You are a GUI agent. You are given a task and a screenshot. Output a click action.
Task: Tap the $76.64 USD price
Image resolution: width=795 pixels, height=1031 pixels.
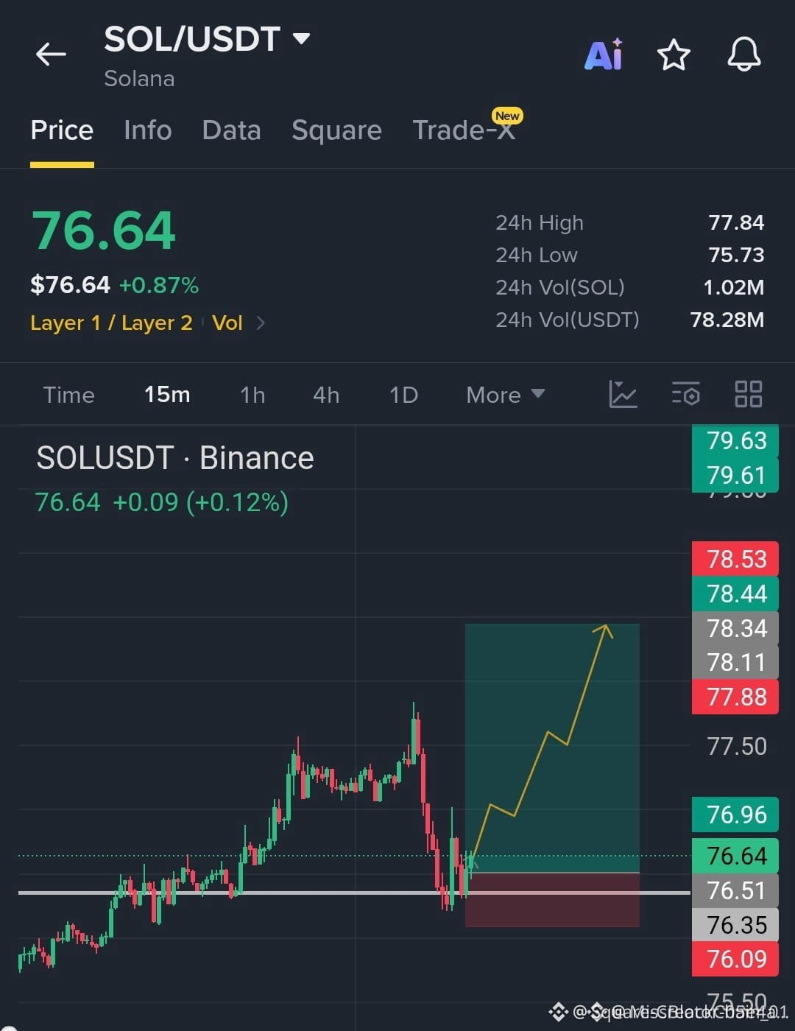pyautogui.click(x=70, y=285)
